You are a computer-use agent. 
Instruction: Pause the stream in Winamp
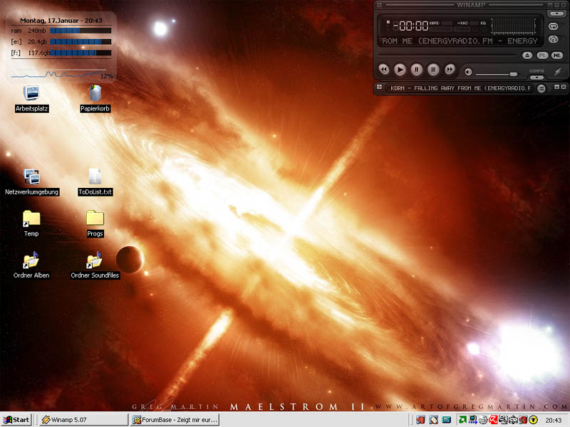(417, 69)
